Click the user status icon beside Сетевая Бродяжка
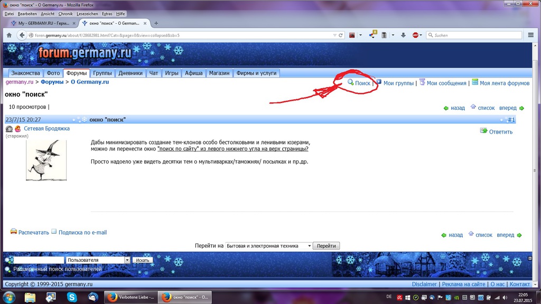The height and width of the screenshot is (304, 541). point(10,129)
